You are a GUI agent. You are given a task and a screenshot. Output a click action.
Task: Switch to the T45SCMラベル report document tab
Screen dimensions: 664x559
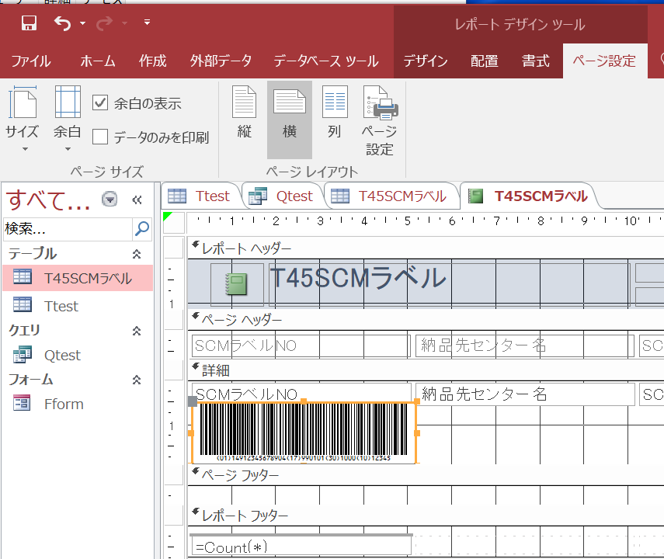tap(529, 196)
